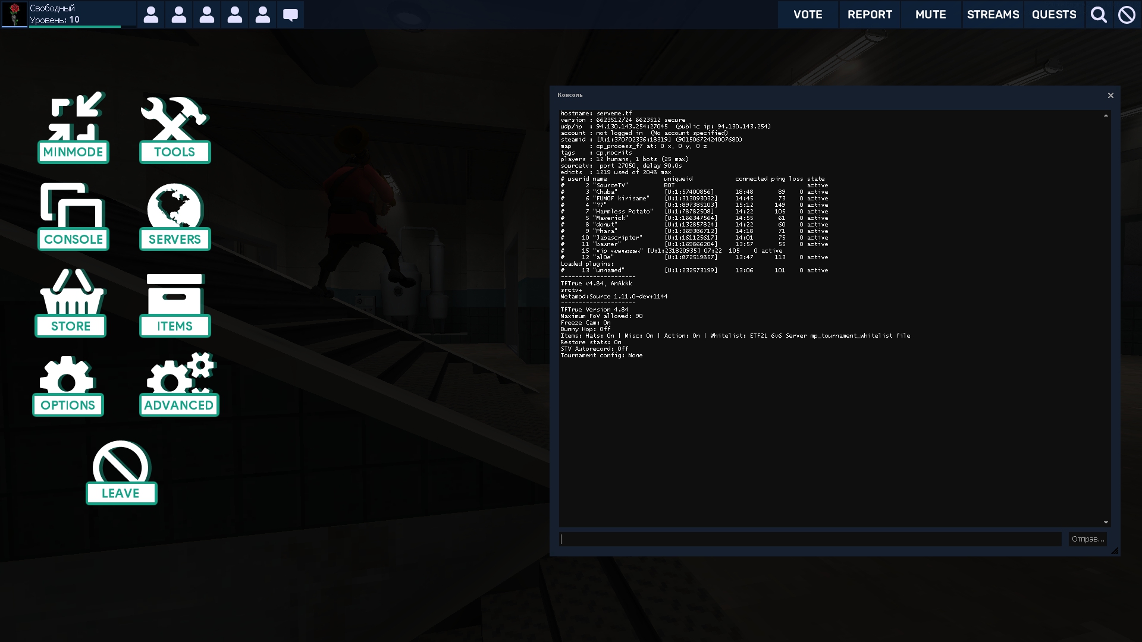1142x642 pixels.
Task: Click the "FUMOF kirisame" player row
Action: pos(694,198)
